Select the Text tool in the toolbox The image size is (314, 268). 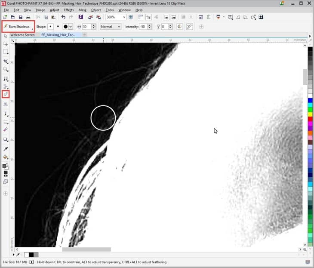pos(6,104)
